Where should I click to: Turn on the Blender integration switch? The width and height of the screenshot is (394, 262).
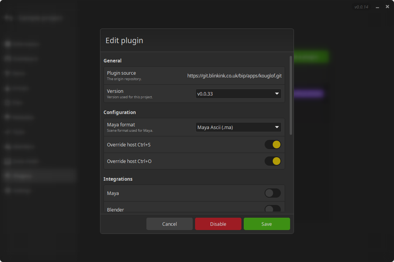point(272,209)
